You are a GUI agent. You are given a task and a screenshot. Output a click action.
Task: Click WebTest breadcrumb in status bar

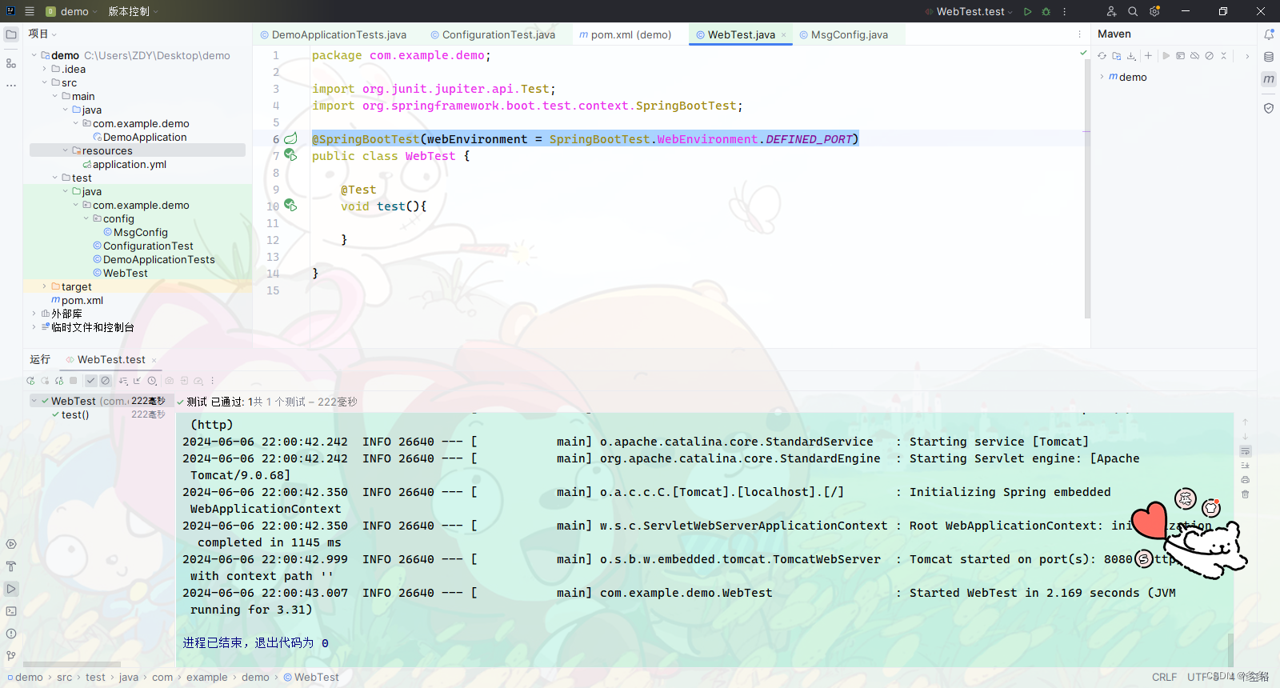(x=311, y=677)
